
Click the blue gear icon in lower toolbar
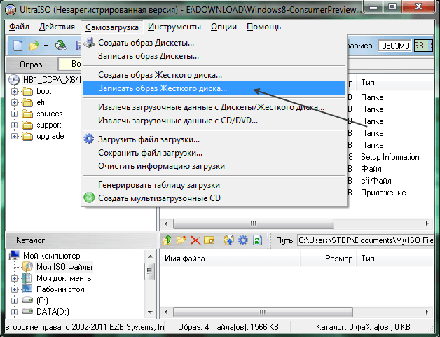click(243, 240)
